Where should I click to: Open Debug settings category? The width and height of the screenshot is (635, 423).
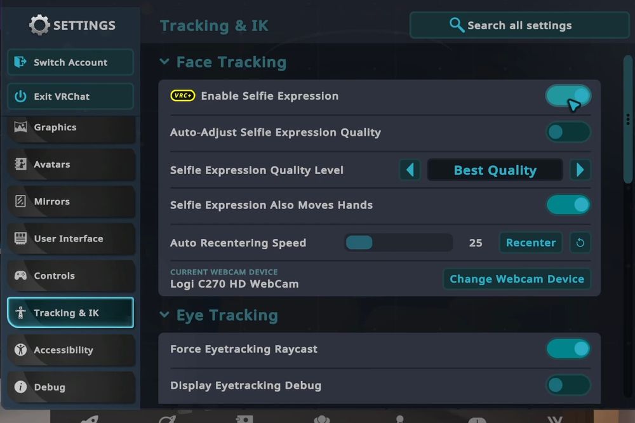pyautogui.click(x=71, y=387)
